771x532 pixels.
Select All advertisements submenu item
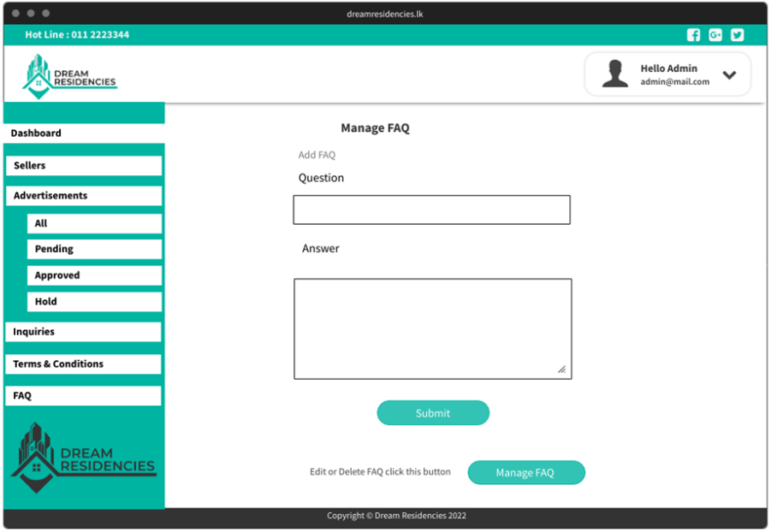(x=94, y=224)
